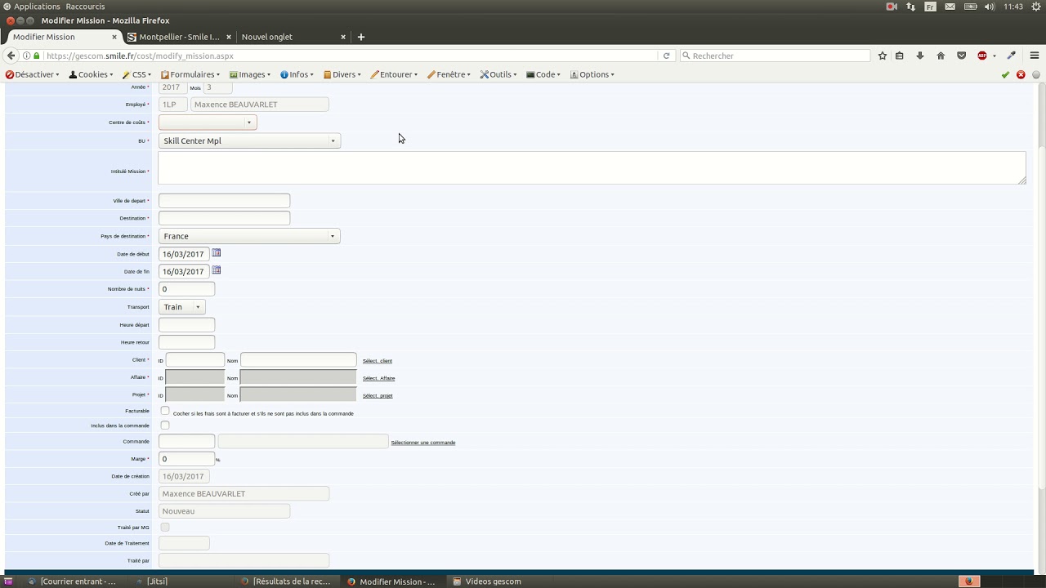Open calendar picker for Date de début

pyautogui.click(x=217, y=253)
